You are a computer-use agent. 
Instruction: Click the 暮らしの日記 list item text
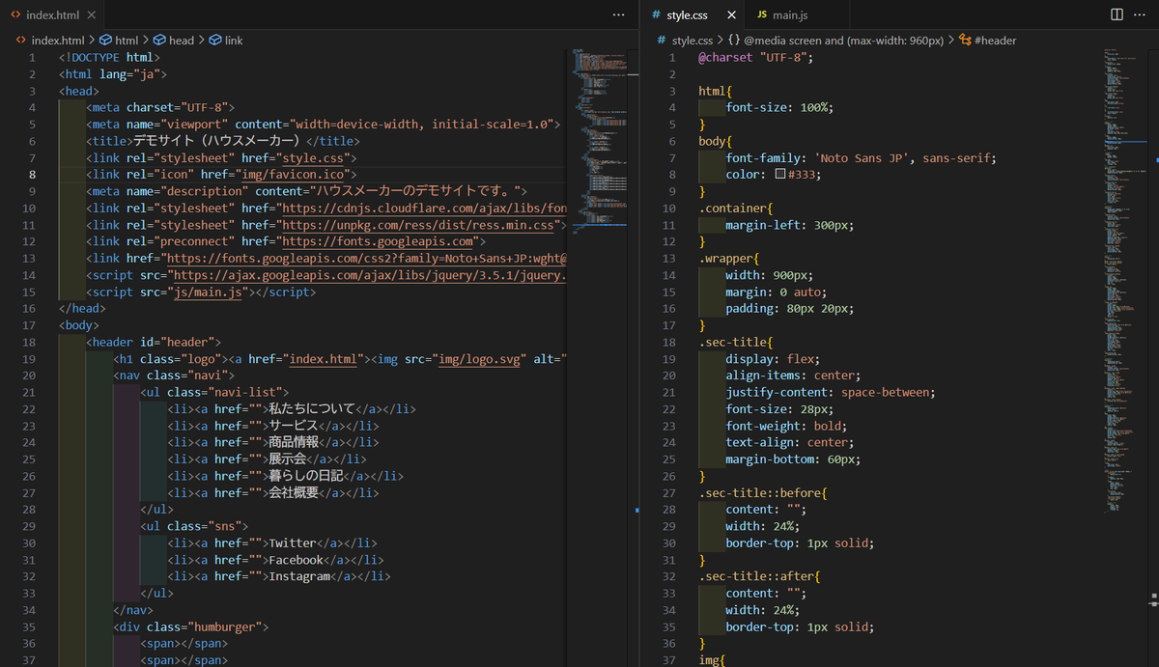coord(306,476)
